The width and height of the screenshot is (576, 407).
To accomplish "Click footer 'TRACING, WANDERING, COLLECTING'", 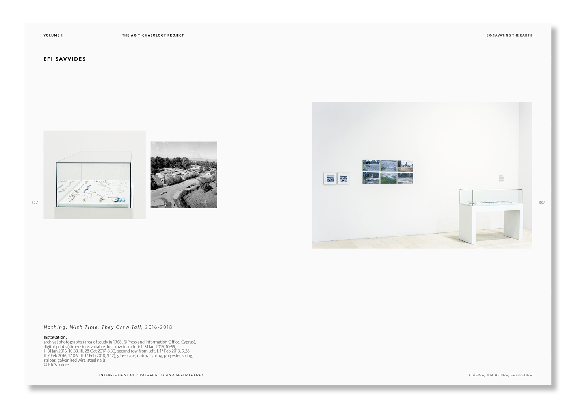I will click(x=500, y=375).
